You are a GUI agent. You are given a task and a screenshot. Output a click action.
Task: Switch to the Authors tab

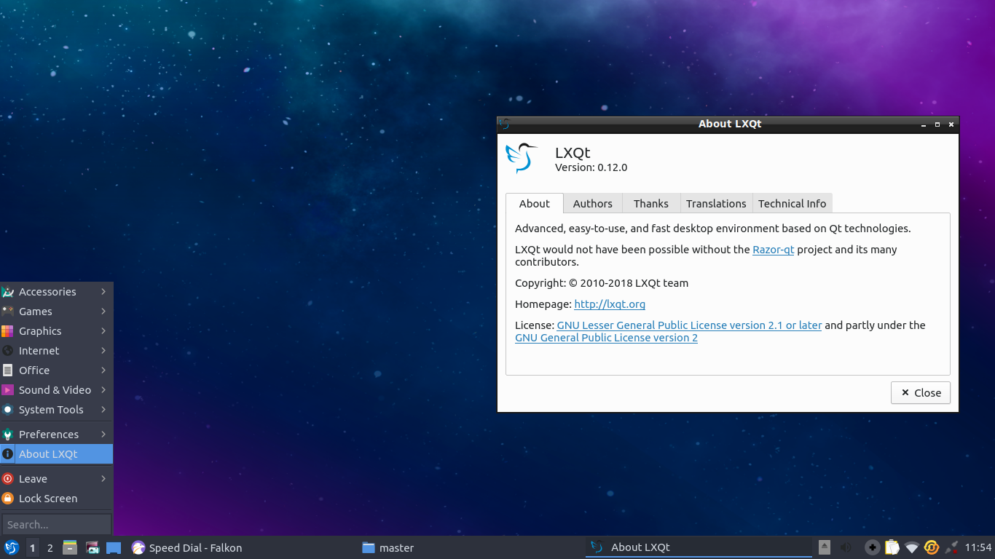[x=593, y=204]
